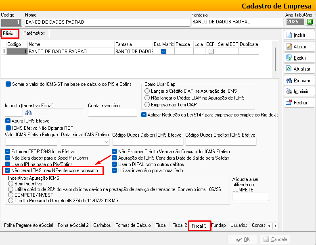
Task: Select COMPETE/INVEST radio option
Action: click(10, 195)
